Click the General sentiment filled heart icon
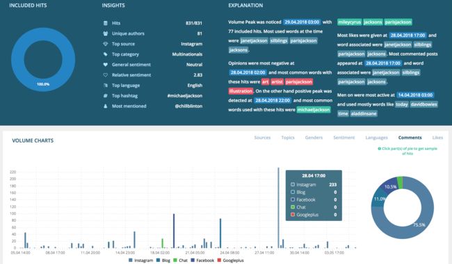This screenshot has width=452, height=264. [106, 65]
